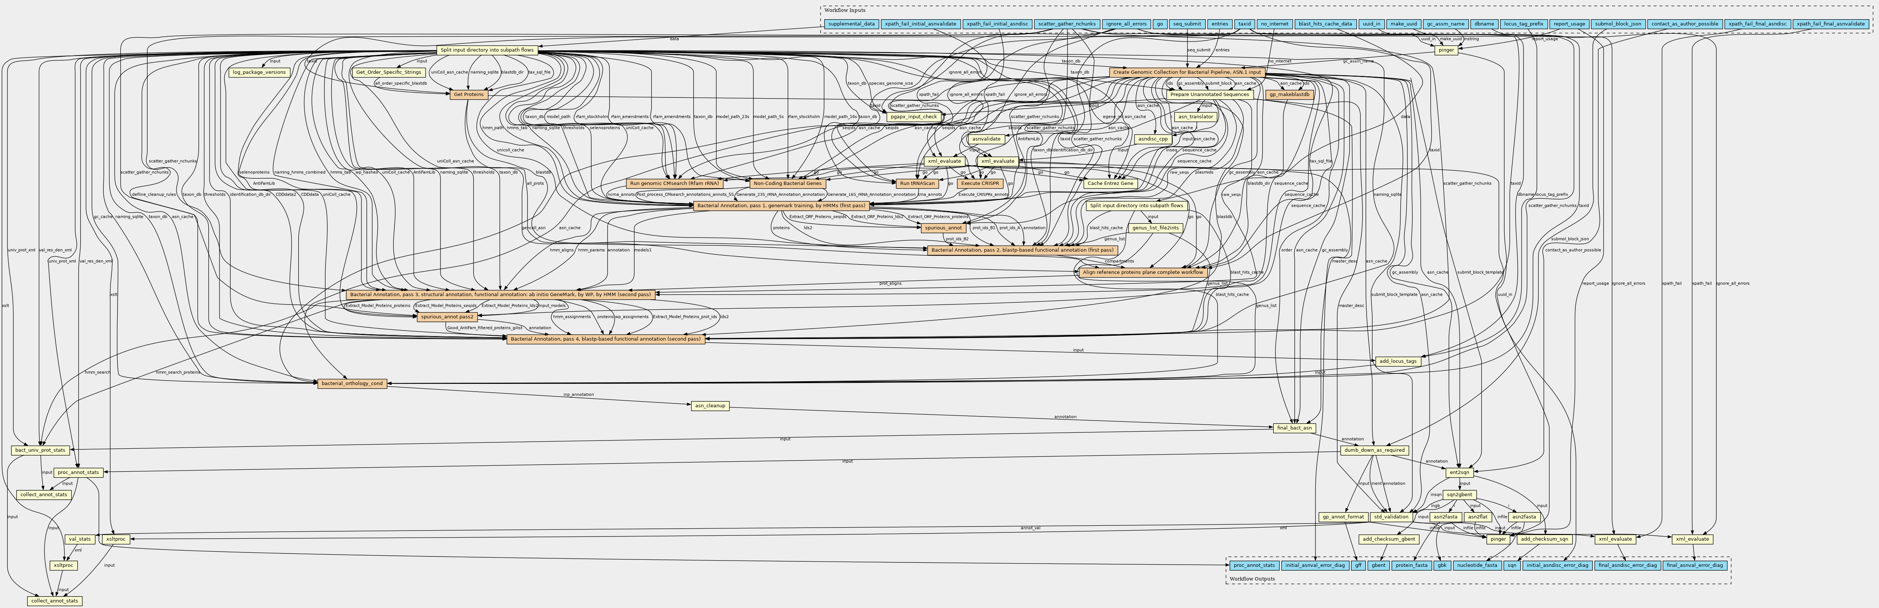Select the asn_translator node
The height and width of the screenshot is (608, 1879).
coord(1196,117)
